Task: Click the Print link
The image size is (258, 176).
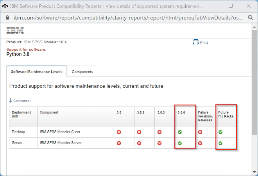Action: click(x=204, y=43)
